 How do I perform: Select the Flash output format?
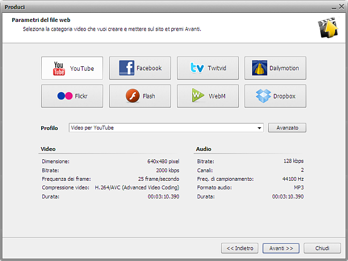pos(140,96)
